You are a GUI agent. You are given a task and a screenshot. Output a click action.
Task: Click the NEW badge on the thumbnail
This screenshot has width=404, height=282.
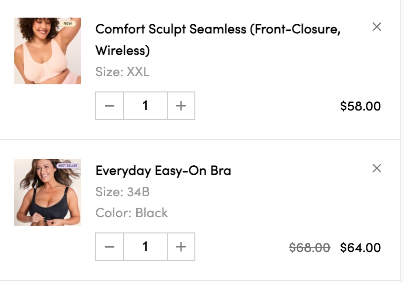pos(68,23)
